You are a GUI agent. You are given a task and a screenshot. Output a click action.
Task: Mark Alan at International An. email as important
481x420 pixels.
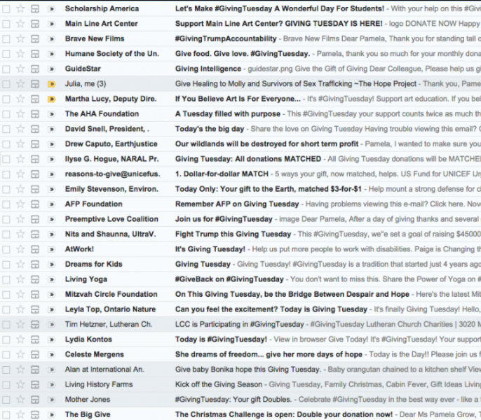click(52, 370)
